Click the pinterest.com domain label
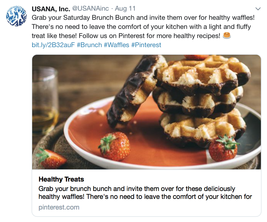This screenshot has height=222, width=267. click(59, 207)
